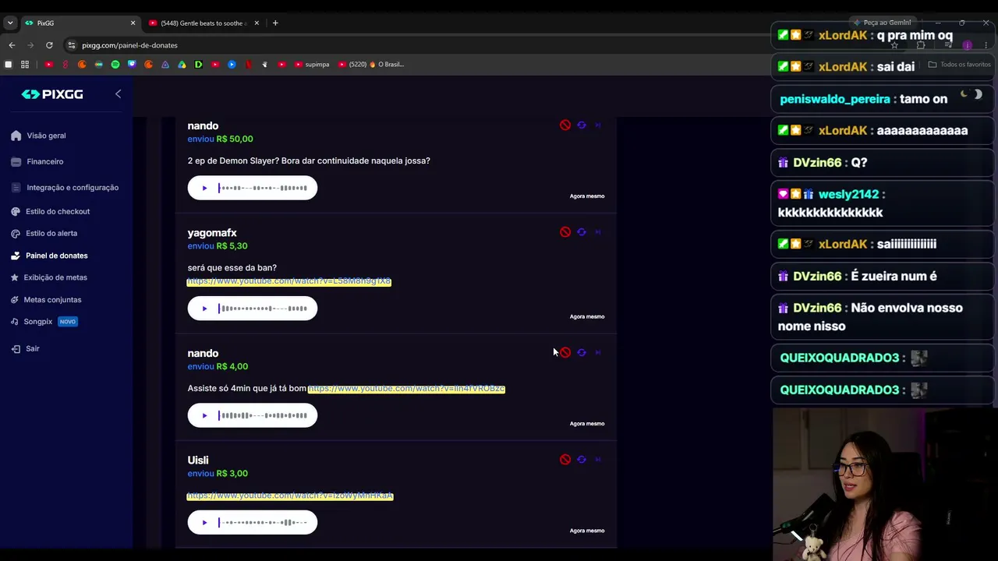
Task: Open Uisli's YouTube link
Action: click(x=290, y=496)
